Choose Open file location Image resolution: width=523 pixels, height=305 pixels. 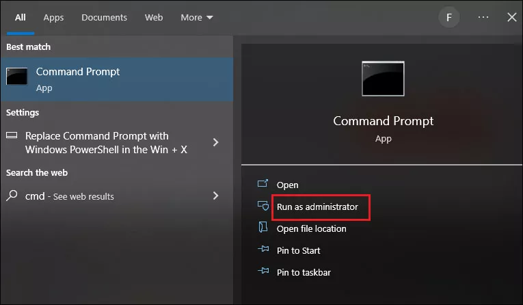(x=312, y=228)
